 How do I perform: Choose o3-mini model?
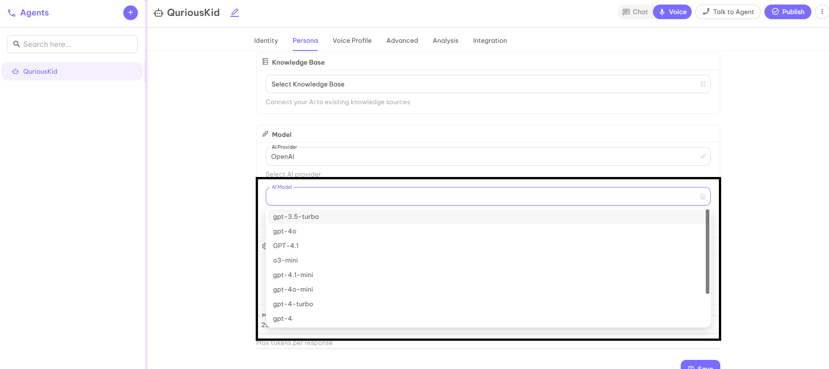point(486,260)
